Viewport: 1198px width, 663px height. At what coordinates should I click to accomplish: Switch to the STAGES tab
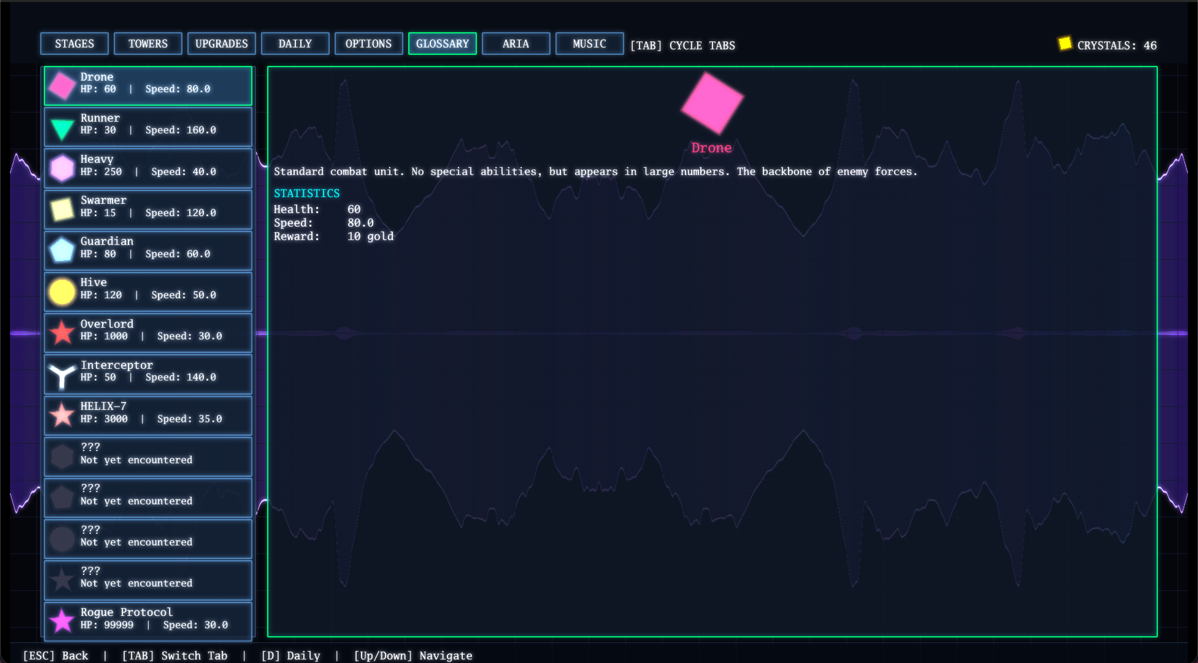coord(75,44)
